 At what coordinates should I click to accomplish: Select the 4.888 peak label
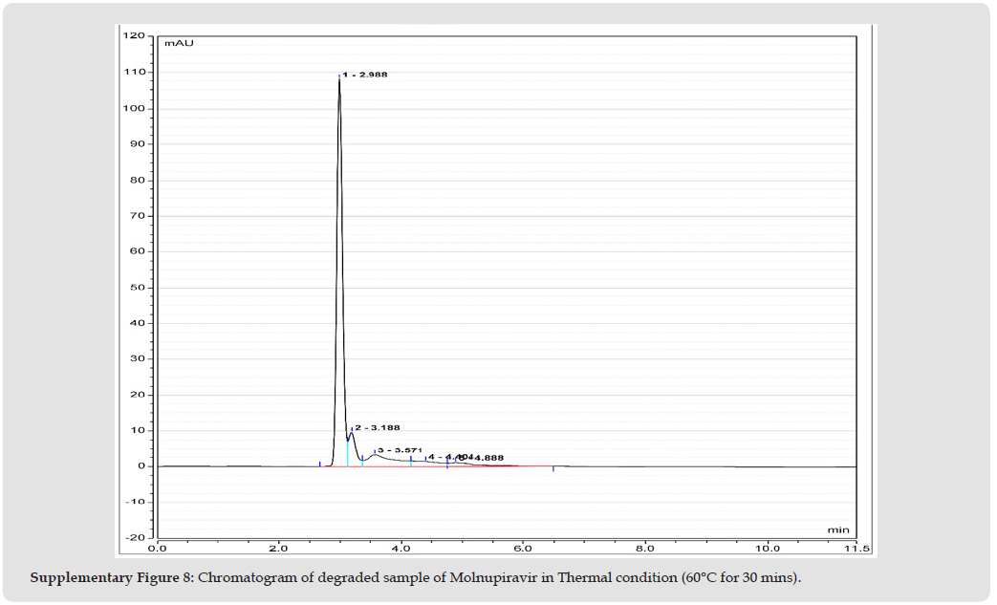[x=486, y=459]
